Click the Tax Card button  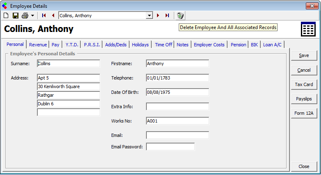[304, 84]
